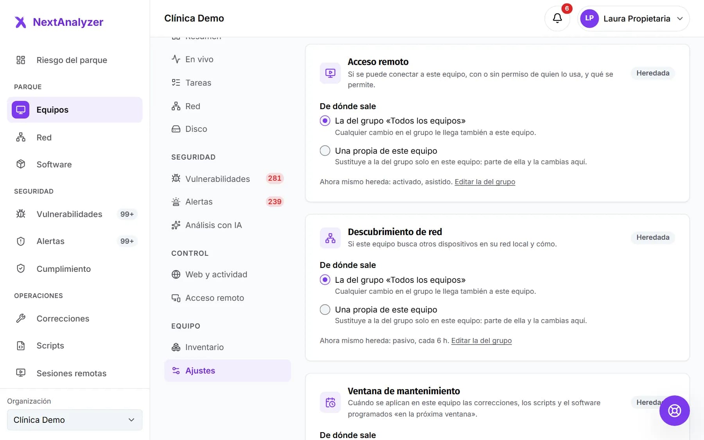Click the Cumplimiento shield-check icon
Screen dimensions: 704x440
pyautogui.click(x=21, y=269)
